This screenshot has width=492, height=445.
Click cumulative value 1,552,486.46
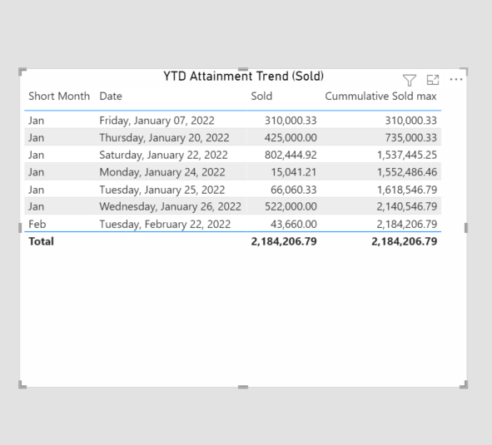pos(407,172)
